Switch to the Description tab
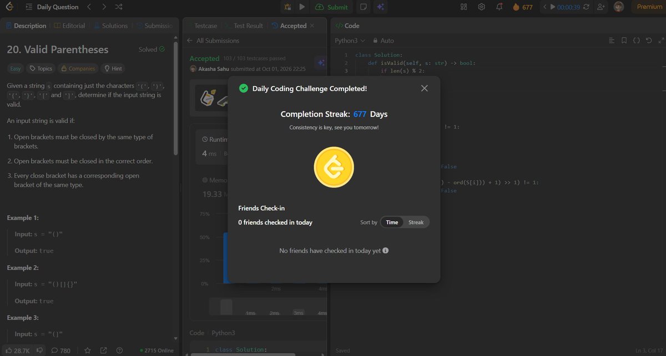The image size is (666, 356). 26,26
